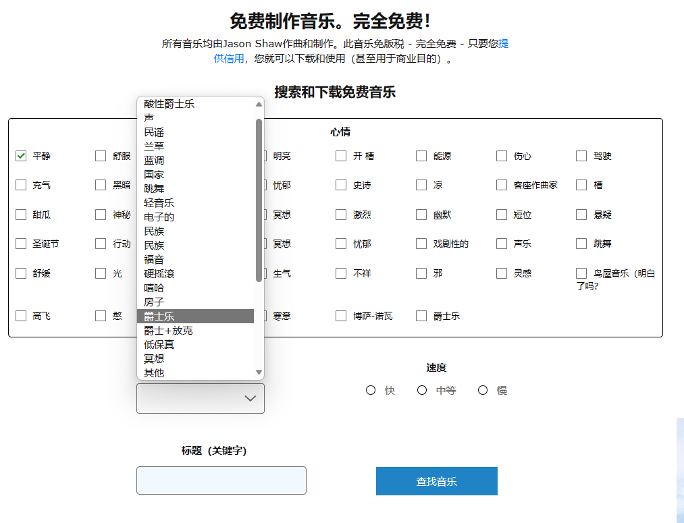Select the 快 speed radio button

pyautogui.click(x=371, y=390)
